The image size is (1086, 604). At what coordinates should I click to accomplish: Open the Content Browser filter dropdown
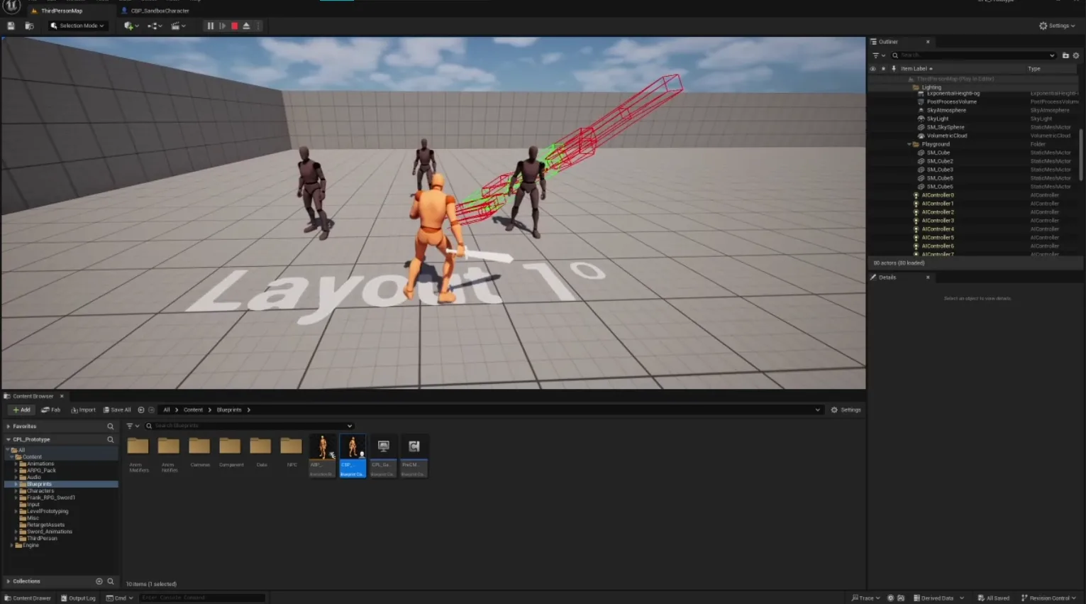[133, 426]
